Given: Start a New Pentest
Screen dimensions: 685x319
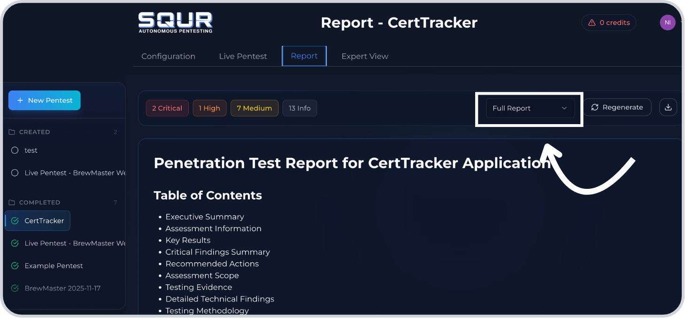Looking at the screenshot, I should point(44,100).
